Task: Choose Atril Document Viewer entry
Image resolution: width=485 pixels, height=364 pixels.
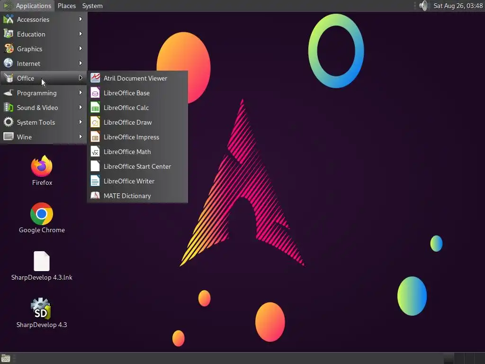Action: click(x=137, y=78)
